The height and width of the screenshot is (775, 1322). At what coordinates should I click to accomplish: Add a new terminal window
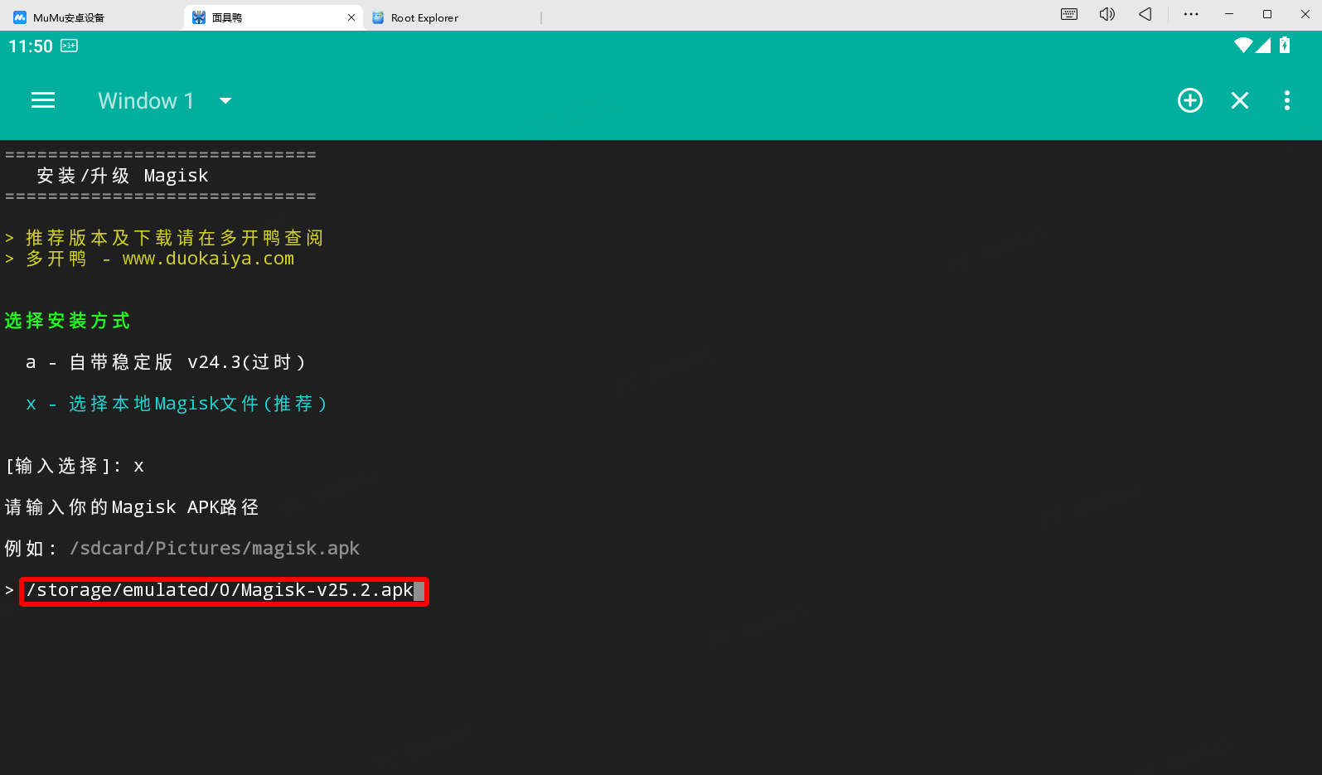click(1190, 100)
